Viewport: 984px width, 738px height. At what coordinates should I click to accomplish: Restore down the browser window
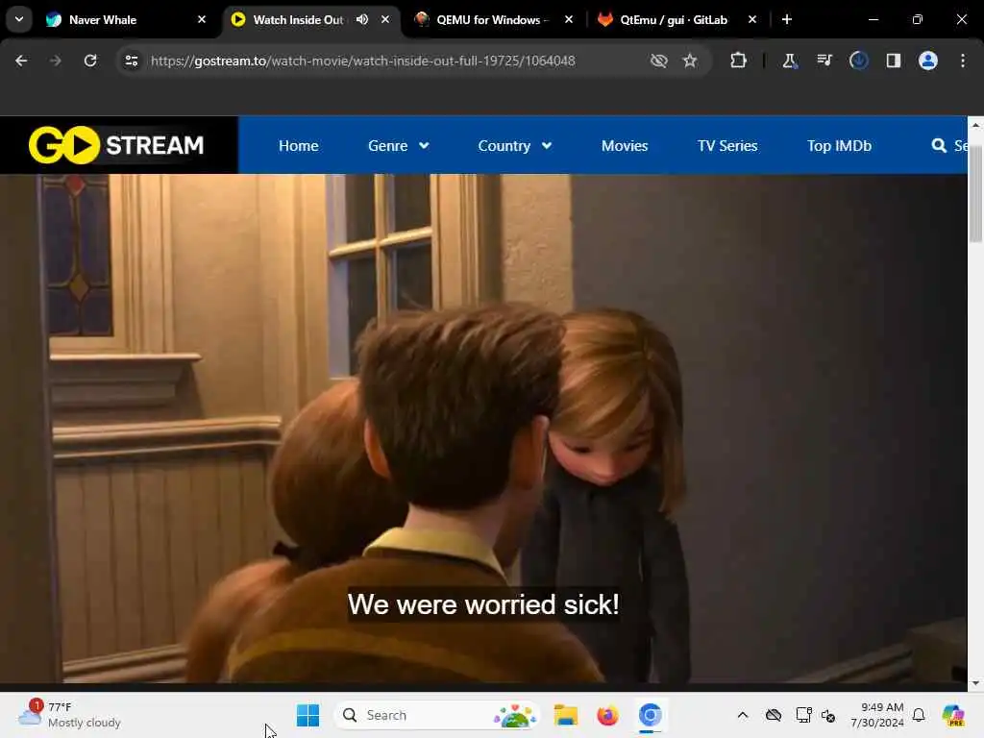pos(917,19)
